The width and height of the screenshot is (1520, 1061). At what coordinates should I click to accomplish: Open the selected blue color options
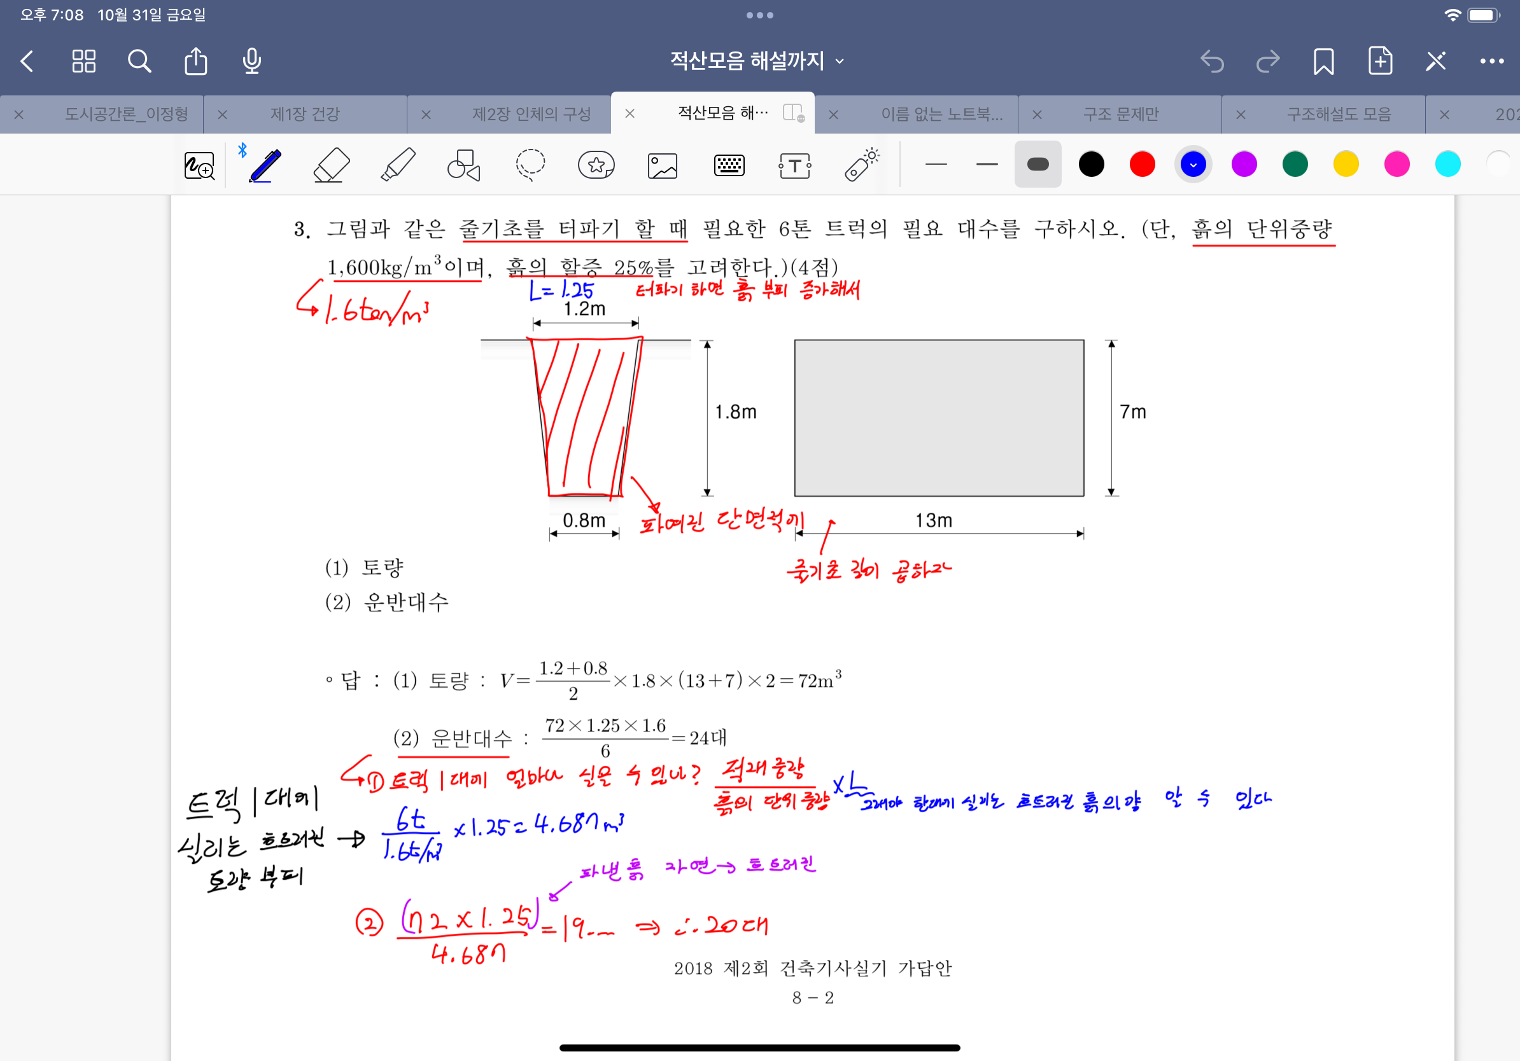1193,164
